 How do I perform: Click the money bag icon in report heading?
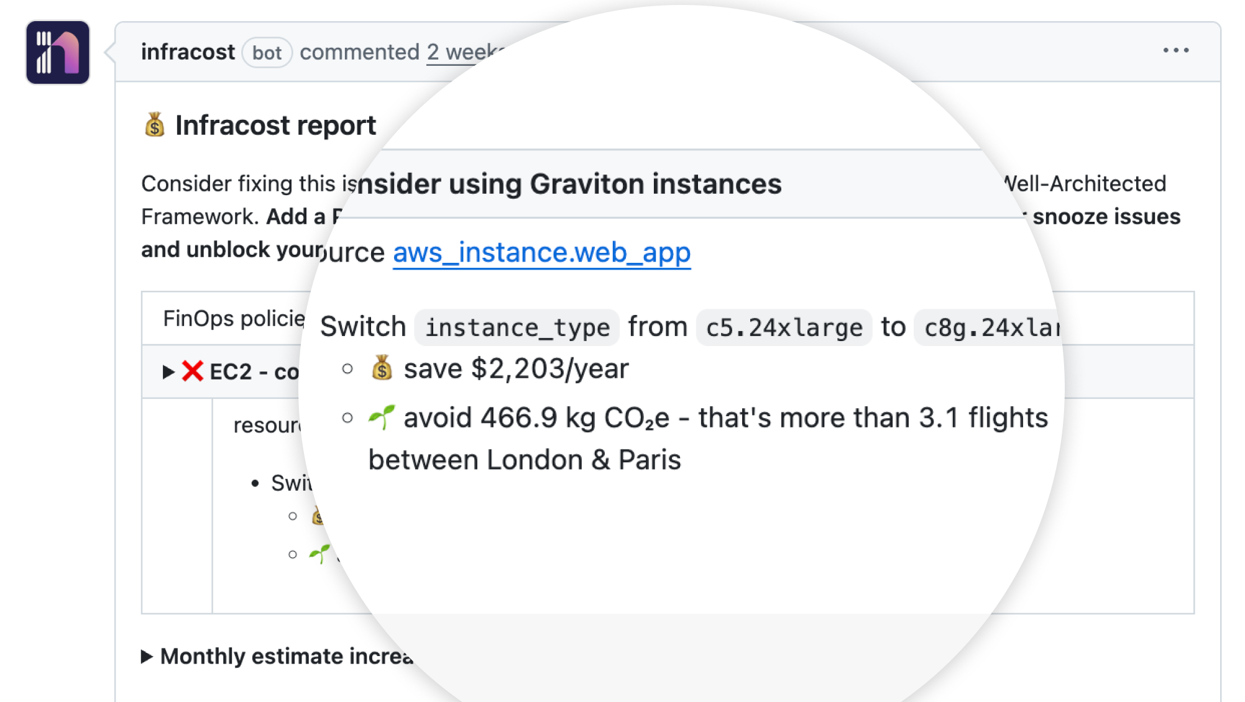click(153, 125)
